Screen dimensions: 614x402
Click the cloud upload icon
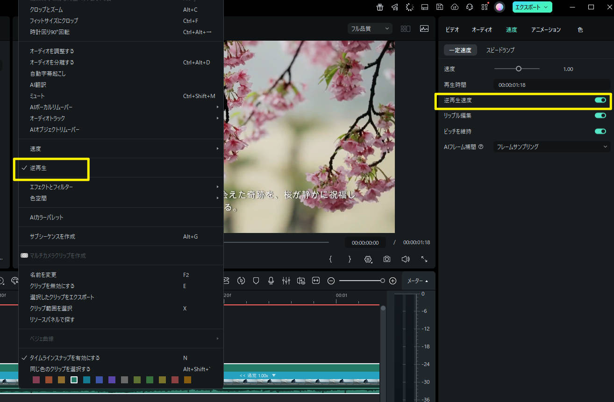pyautogui.click(x=454, y=7)
